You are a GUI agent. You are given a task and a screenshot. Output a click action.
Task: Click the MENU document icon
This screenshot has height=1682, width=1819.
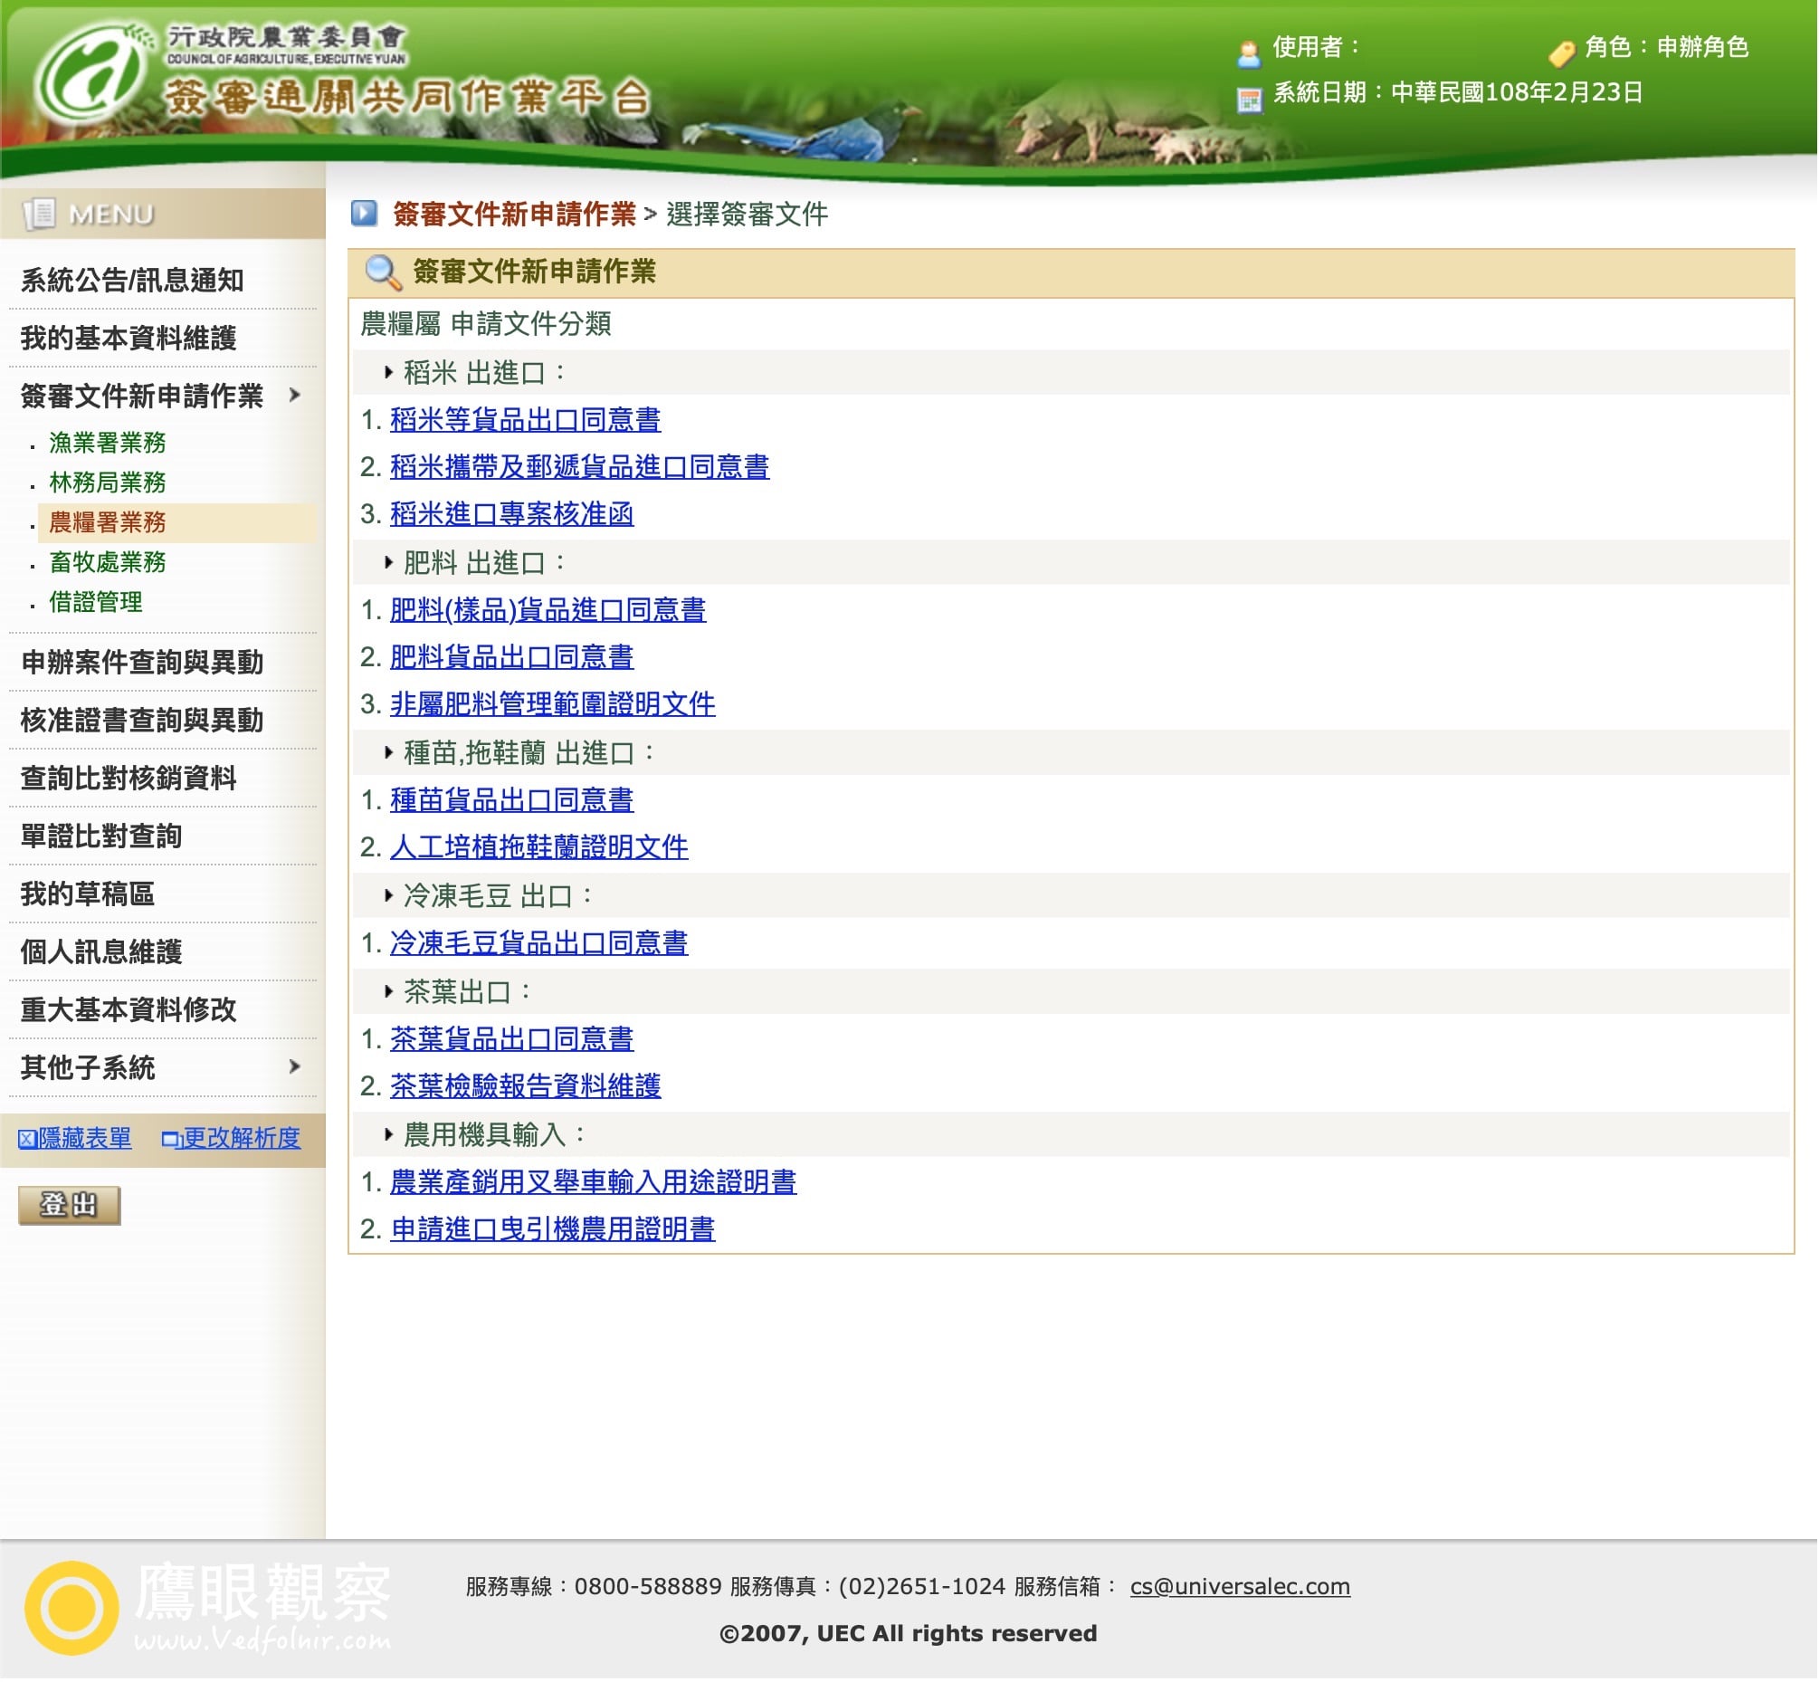(40, 214)
